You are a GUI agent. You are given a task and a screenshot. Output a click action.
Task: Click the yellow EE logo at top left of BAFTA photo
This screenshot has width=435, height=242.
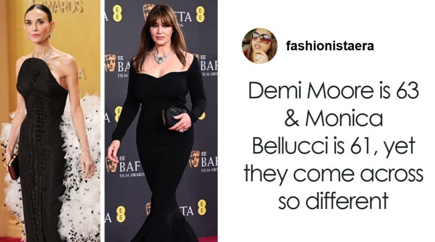[117, 13]
